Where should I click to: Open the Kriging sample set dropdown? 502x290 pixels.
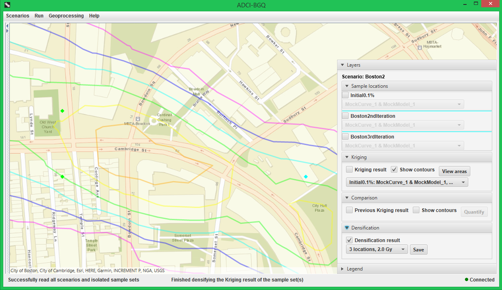point(407,182)
